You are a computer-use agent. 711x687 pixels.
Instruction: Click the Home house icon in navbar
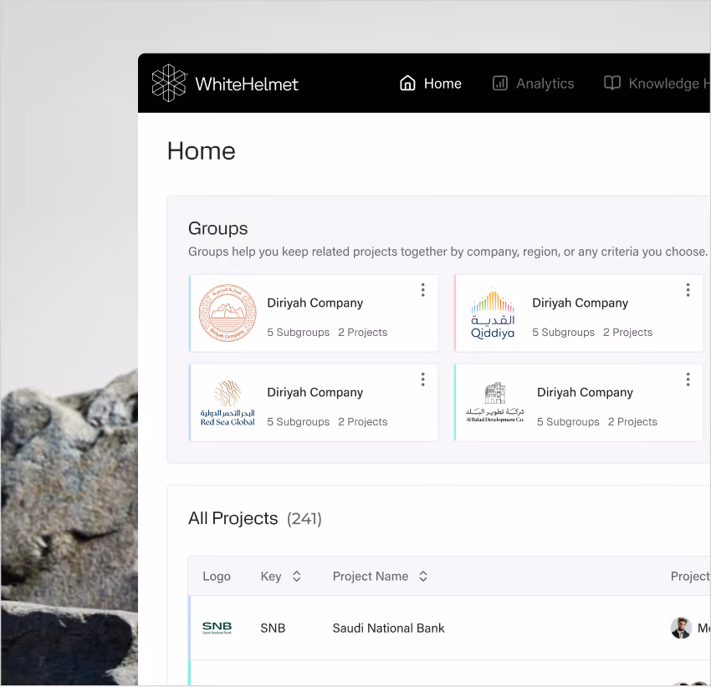tap(407, 83)
